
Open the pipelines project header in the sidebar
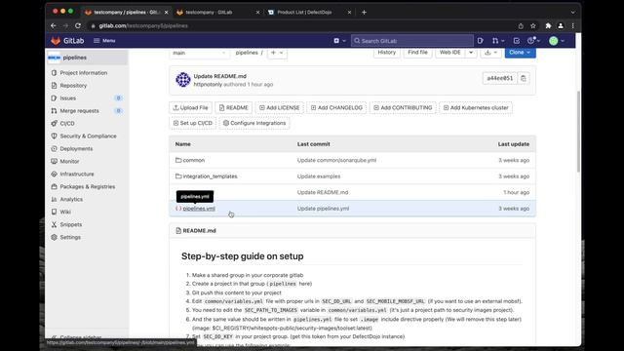point(87,58)
